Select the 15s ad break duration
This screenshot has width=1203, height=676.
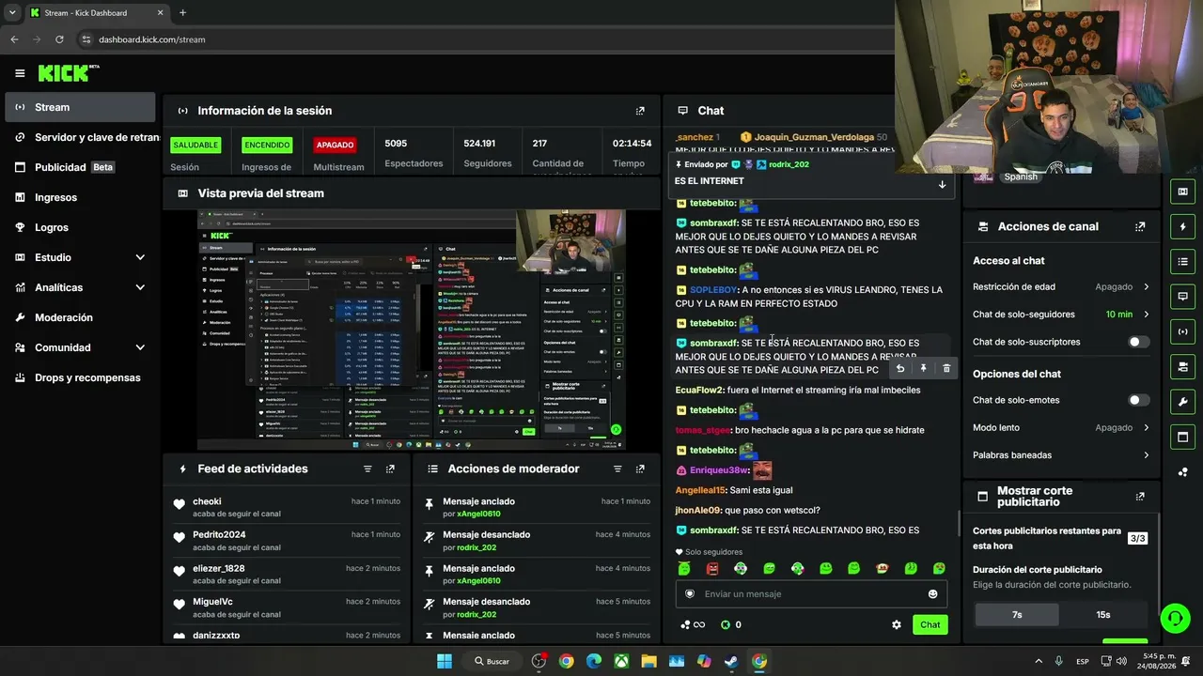(x=1102, y=615)
